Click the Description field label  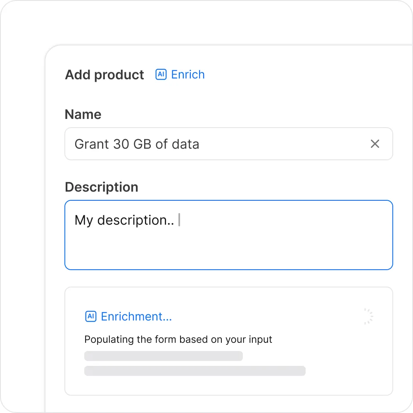(x=102, y=187)
